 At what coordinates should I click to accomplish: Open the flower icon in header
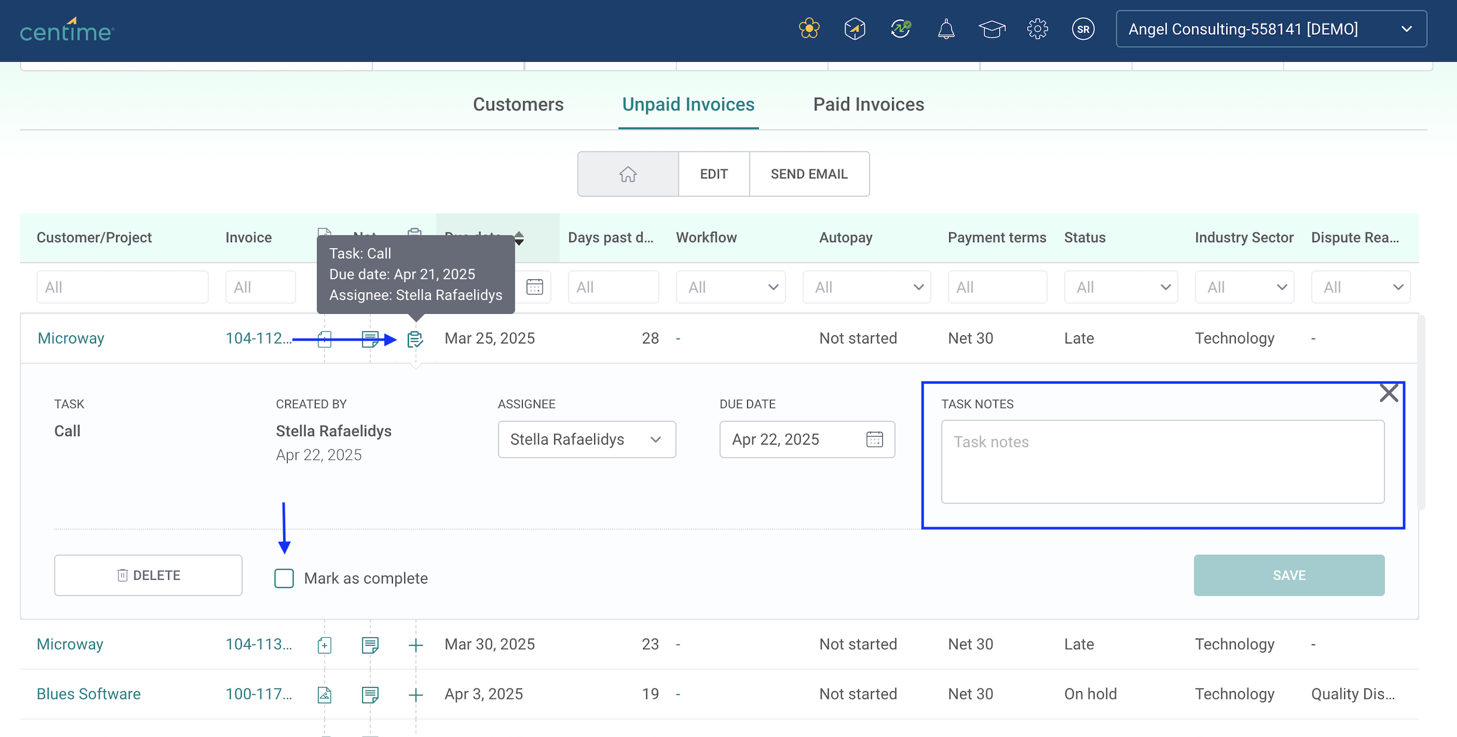(x=809, y=29)
